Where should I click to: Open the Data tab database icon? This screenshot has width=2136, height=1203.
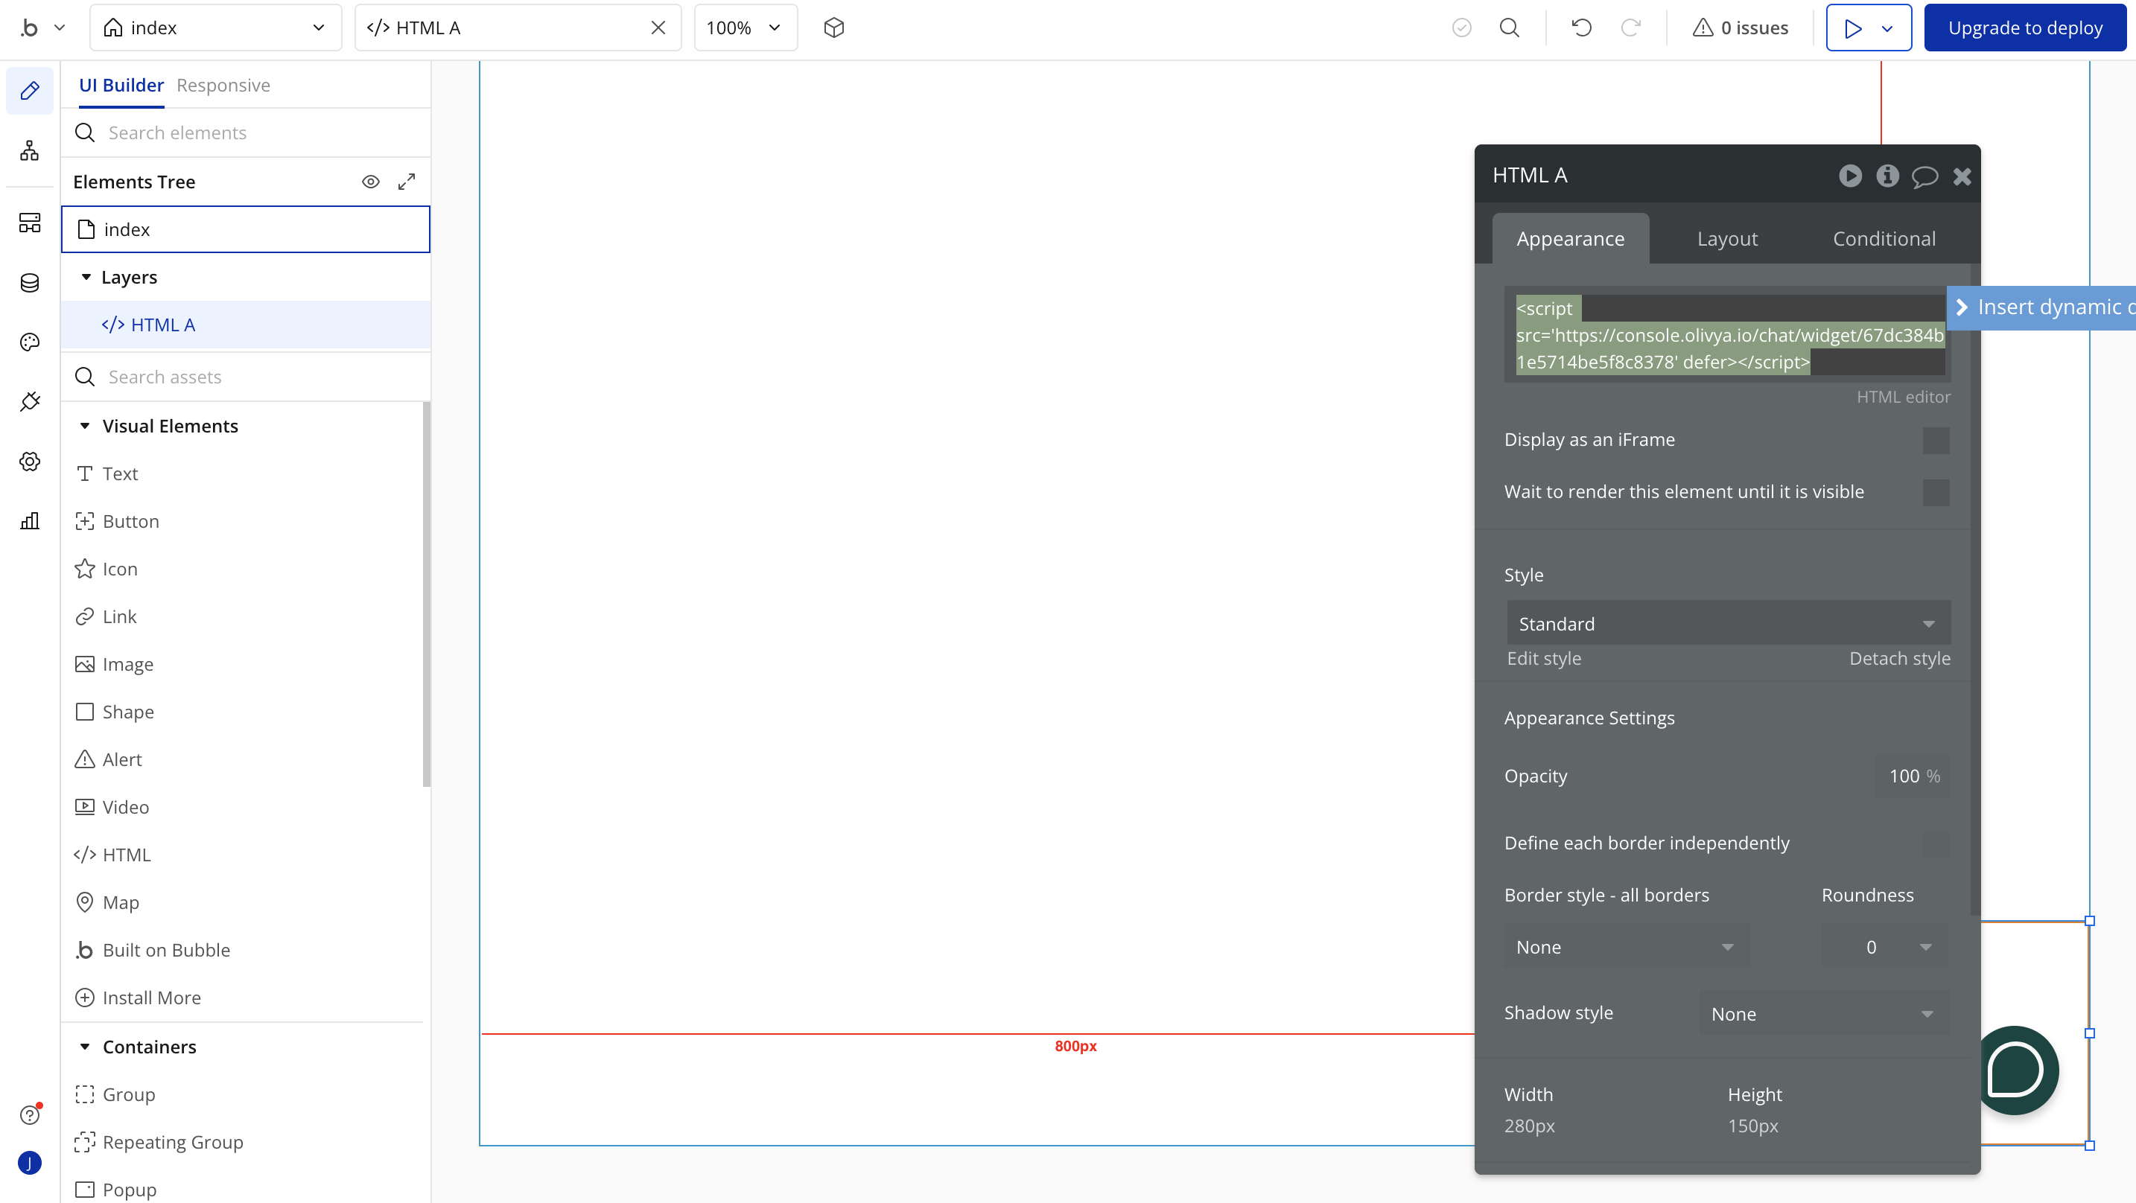point(30,283)
